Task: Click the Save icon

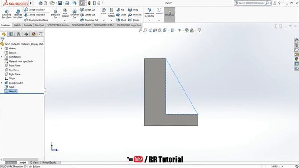Action: (x=60, y=3)
